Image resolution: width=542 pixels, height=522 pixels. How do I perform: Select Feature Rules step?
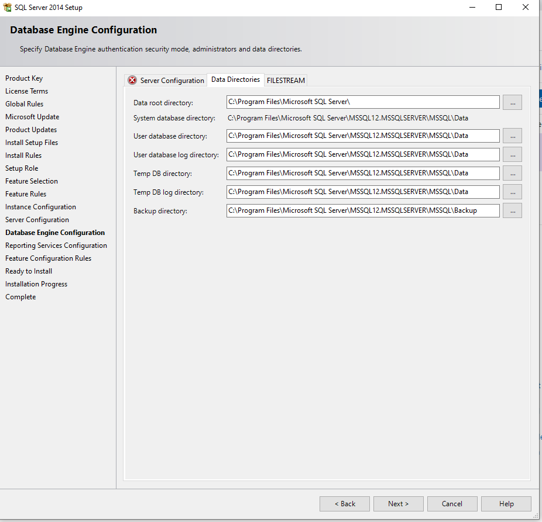[26, 194]
